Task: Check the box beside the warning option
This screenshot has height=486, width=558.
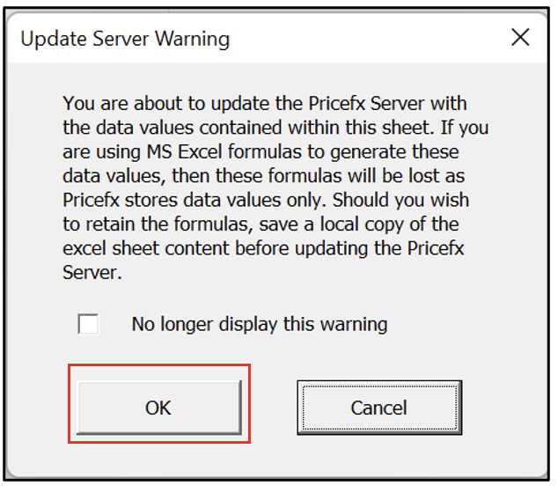Action: coord(89,324)
